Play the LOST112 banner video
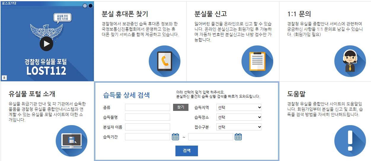 [46, 44]
